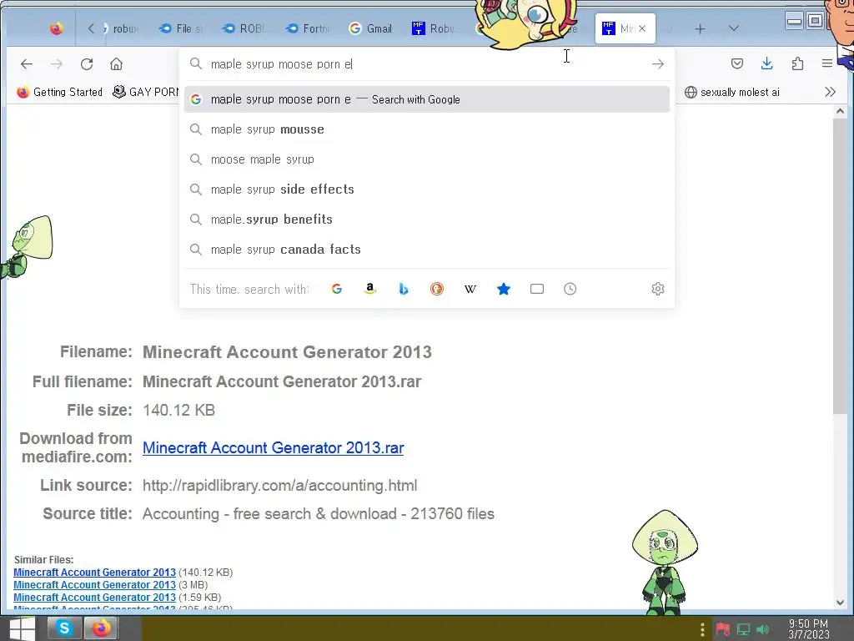Image resolution: width=854 pixels, height=641 pixels.
Task: Open the Downloads panel
Action: [x=767, y=63]
